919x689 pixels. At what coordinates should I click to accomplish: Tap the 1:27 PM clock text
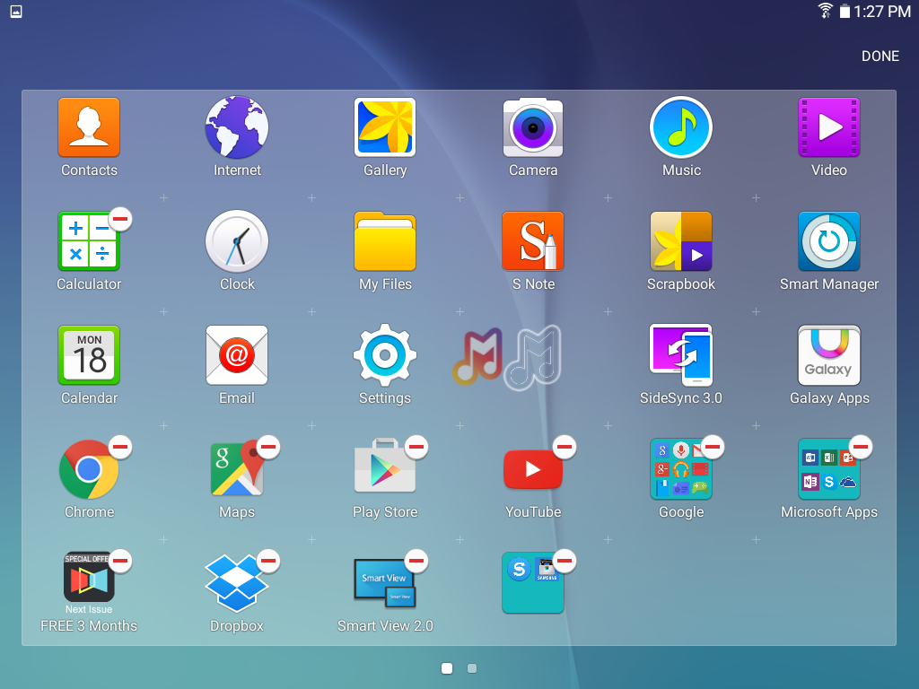tap(882, 11)
